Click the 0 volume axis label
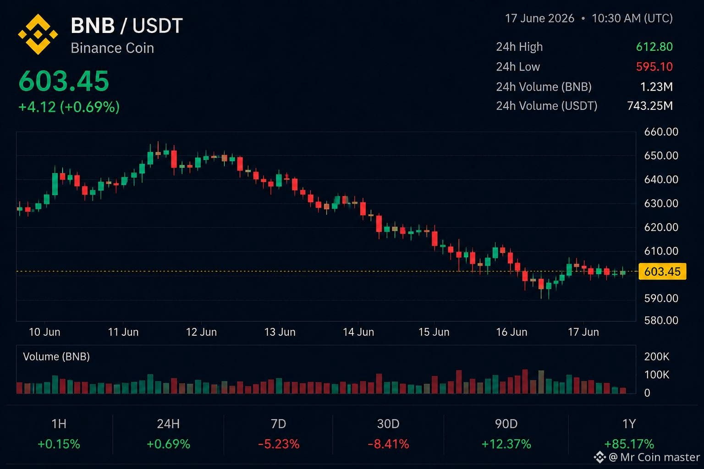 click(647, 393)
